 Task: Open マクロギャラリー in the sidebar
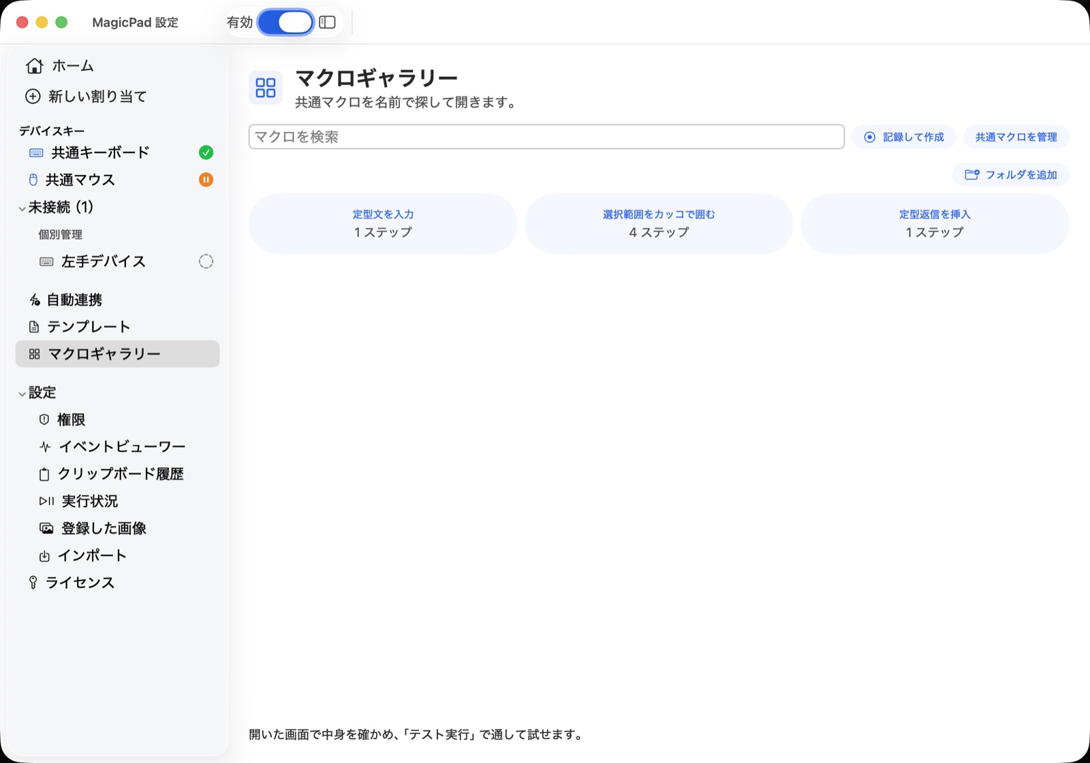click(117, 354)
